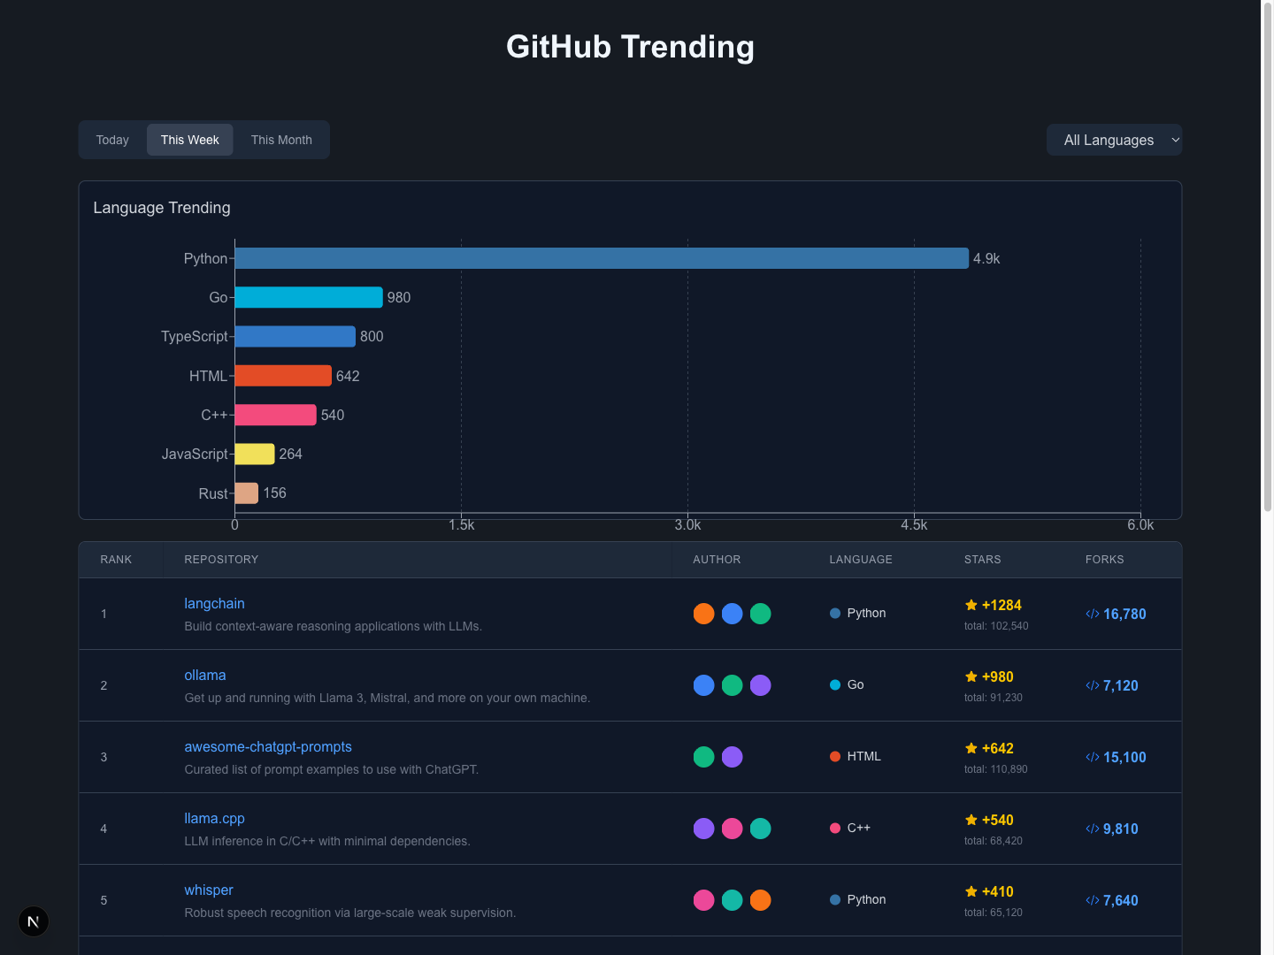Click the star icon beside +410
The image size is (1274, 955).
[x=971, y=891]
